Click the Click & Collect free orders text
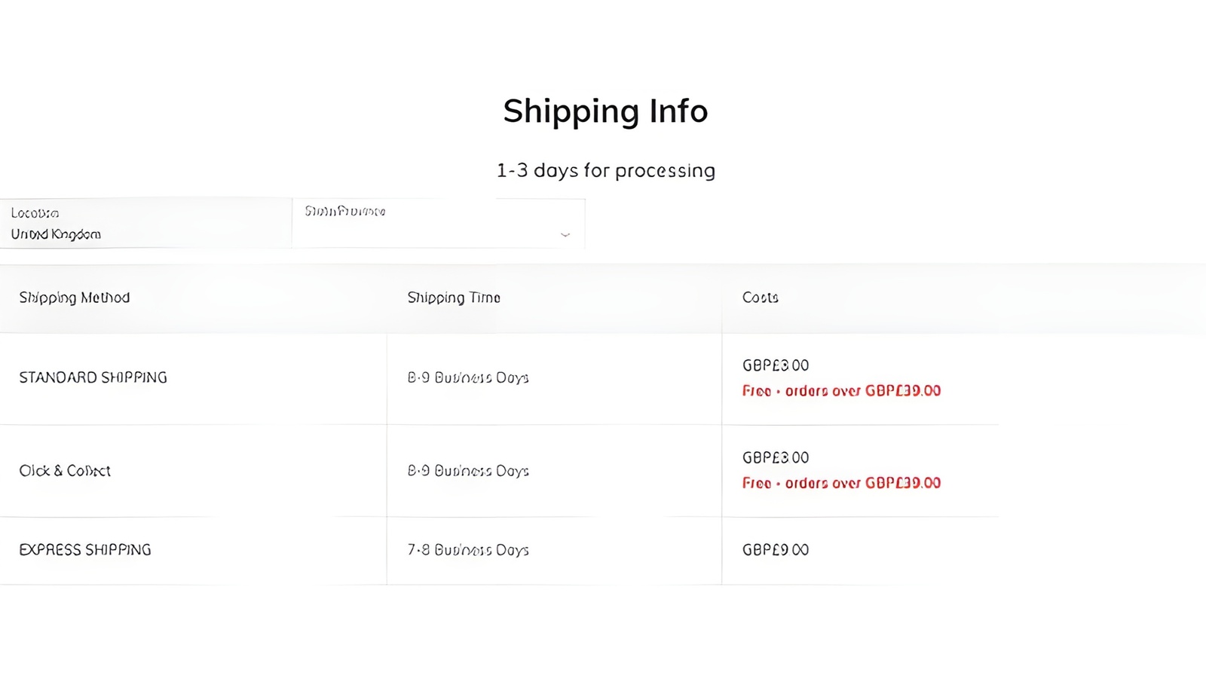Screen dimensions: 1206x678 (840, 483)
